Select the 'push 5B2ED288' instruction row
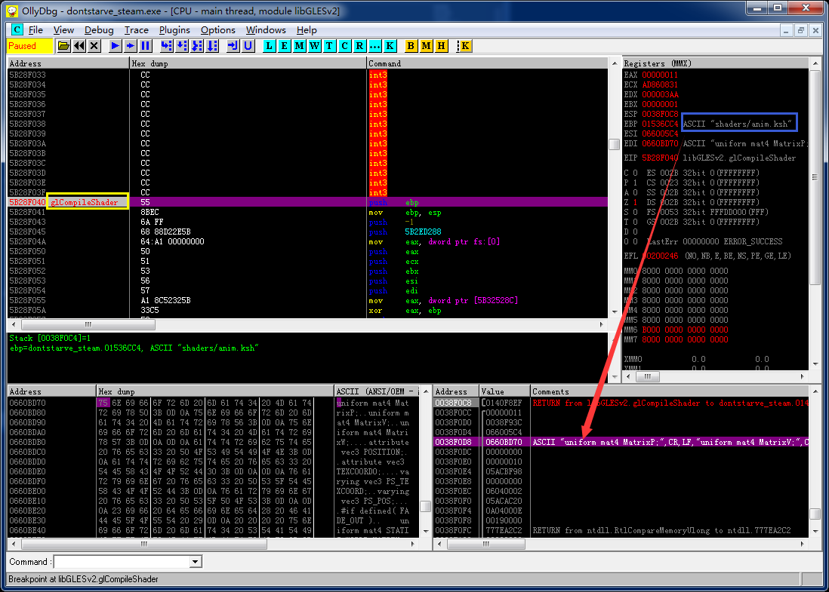This screenshot has height=592, width=829. 308,232
